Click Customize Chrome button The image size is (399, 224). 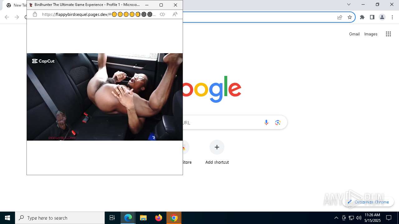368,202
